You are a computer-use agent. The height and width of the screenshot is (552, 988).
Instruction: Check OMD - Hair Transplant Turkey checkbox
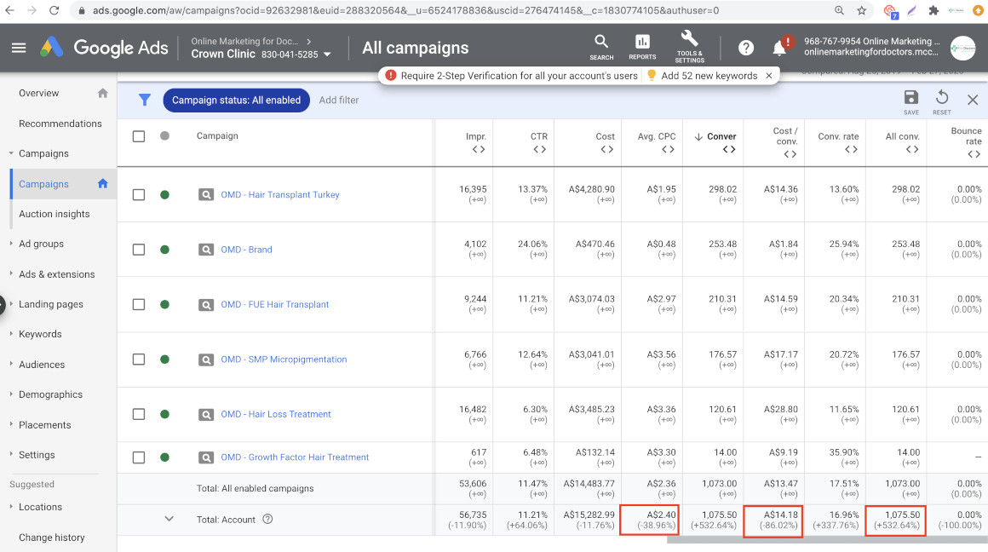pyautogui.click(x=139, y=195)
